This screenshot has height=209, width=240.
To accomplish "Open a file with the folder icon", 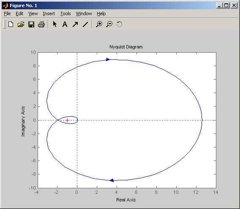I will [x=21, y=24].
